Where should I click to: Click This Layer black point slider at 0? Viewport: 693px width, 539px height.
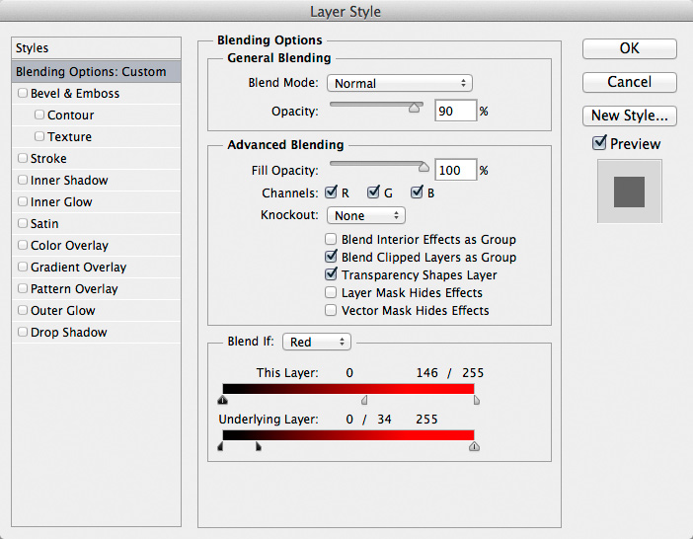[223, 400]
